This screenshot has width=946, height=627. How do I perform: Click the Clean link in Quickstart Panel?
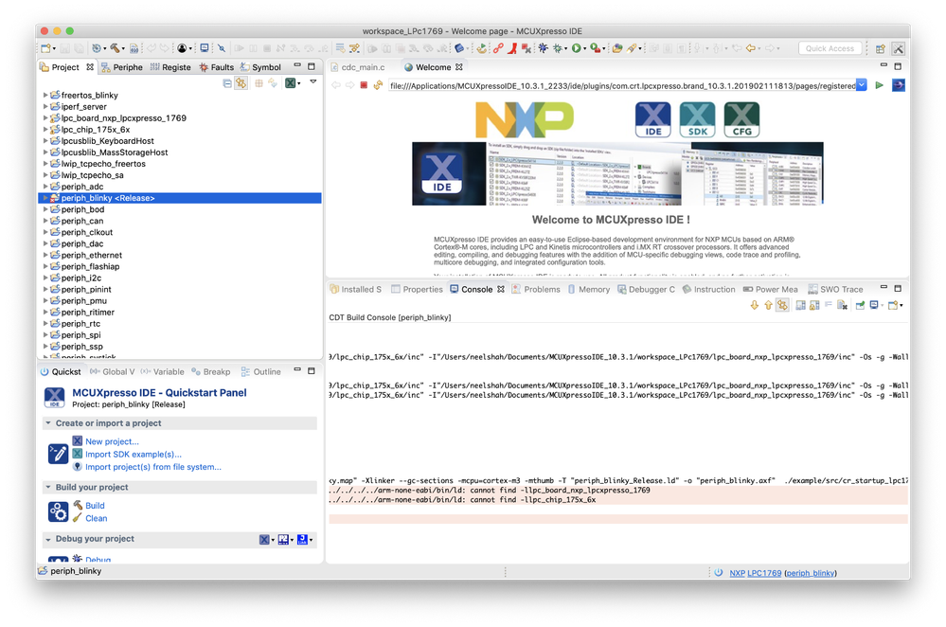click(x=96, y=518)
